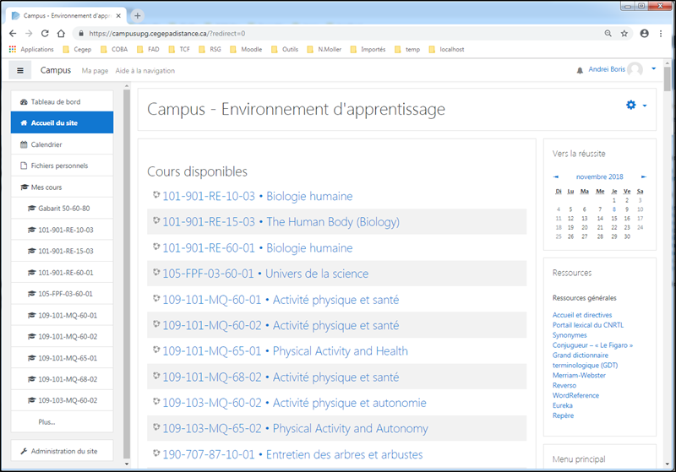Click the address bar URL field

338,33
